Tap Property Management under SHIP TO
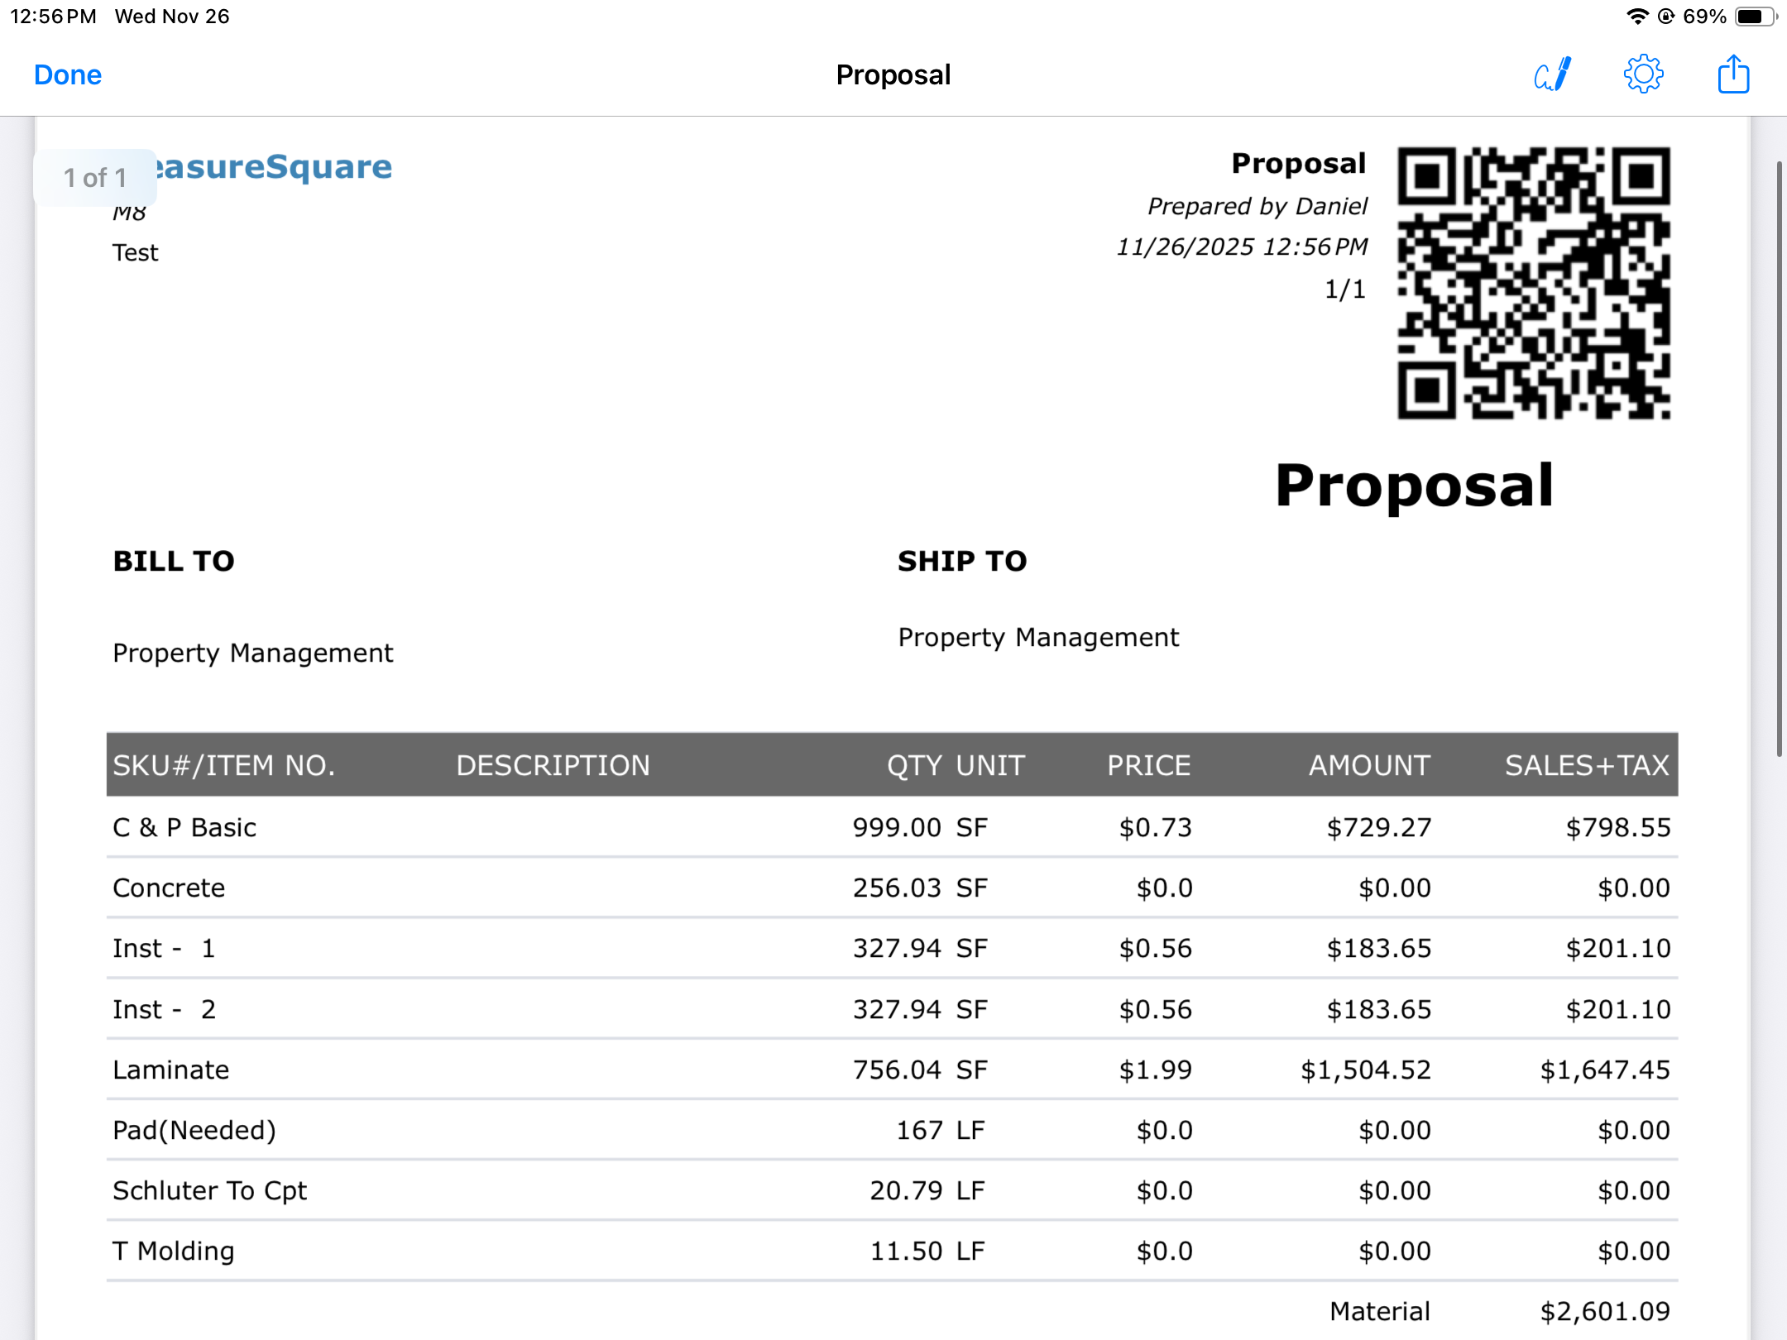The image size is (1787, 1340). [1038, 637]
